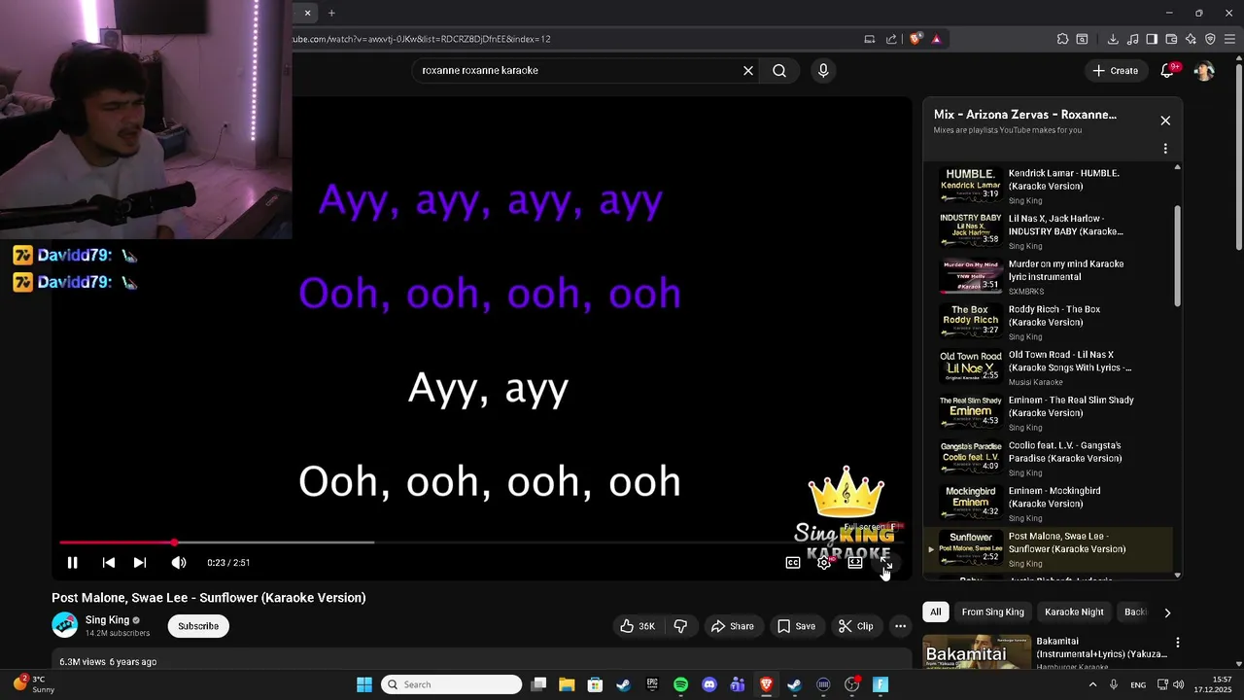Open more actions three-dot menu

[901, 626]
